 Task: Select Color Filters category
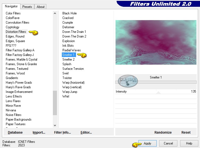pyautogui.click(x=13, y=13)
